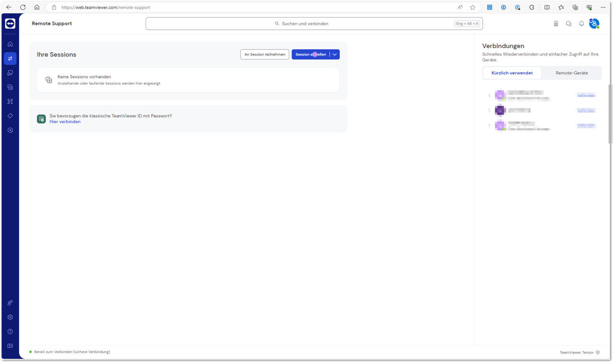This screenshot has height=363, width=613.
Task: Open the user profile avatar
Action: [x=594, y=23]
